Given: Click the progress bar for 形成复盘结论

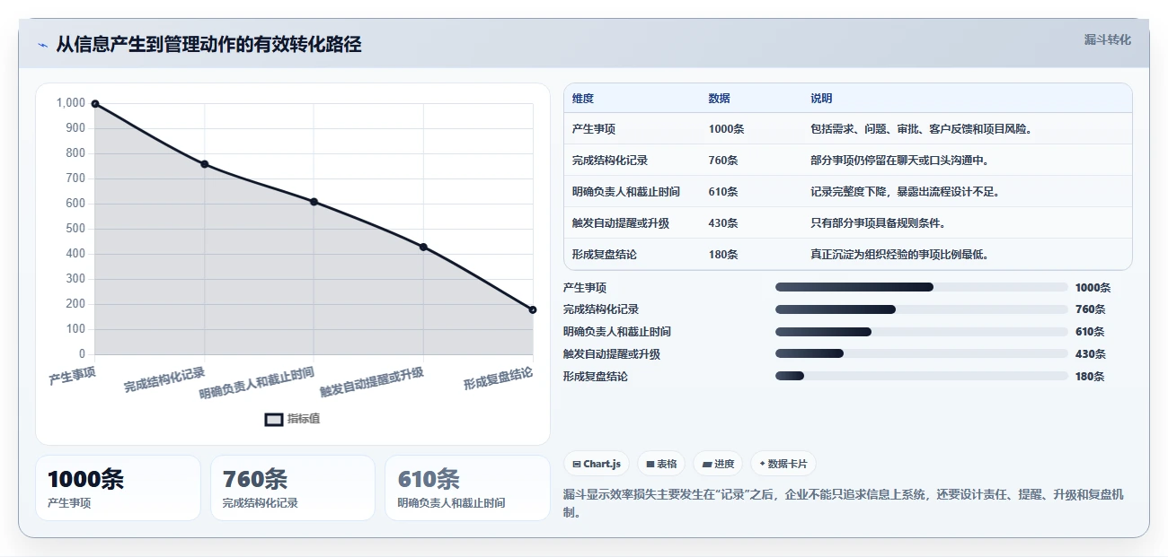Looking at the screenshot, I should click(x=922, y=376).
